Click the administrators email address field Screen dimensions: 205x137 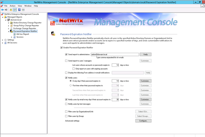[x=115, y=54]
